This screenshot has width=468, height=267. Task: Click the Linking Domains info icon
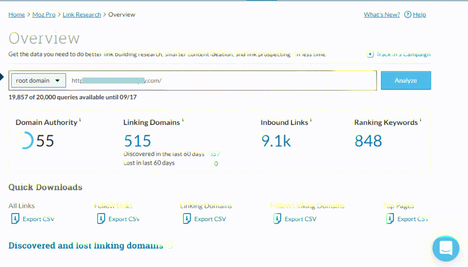pos(183,120)
